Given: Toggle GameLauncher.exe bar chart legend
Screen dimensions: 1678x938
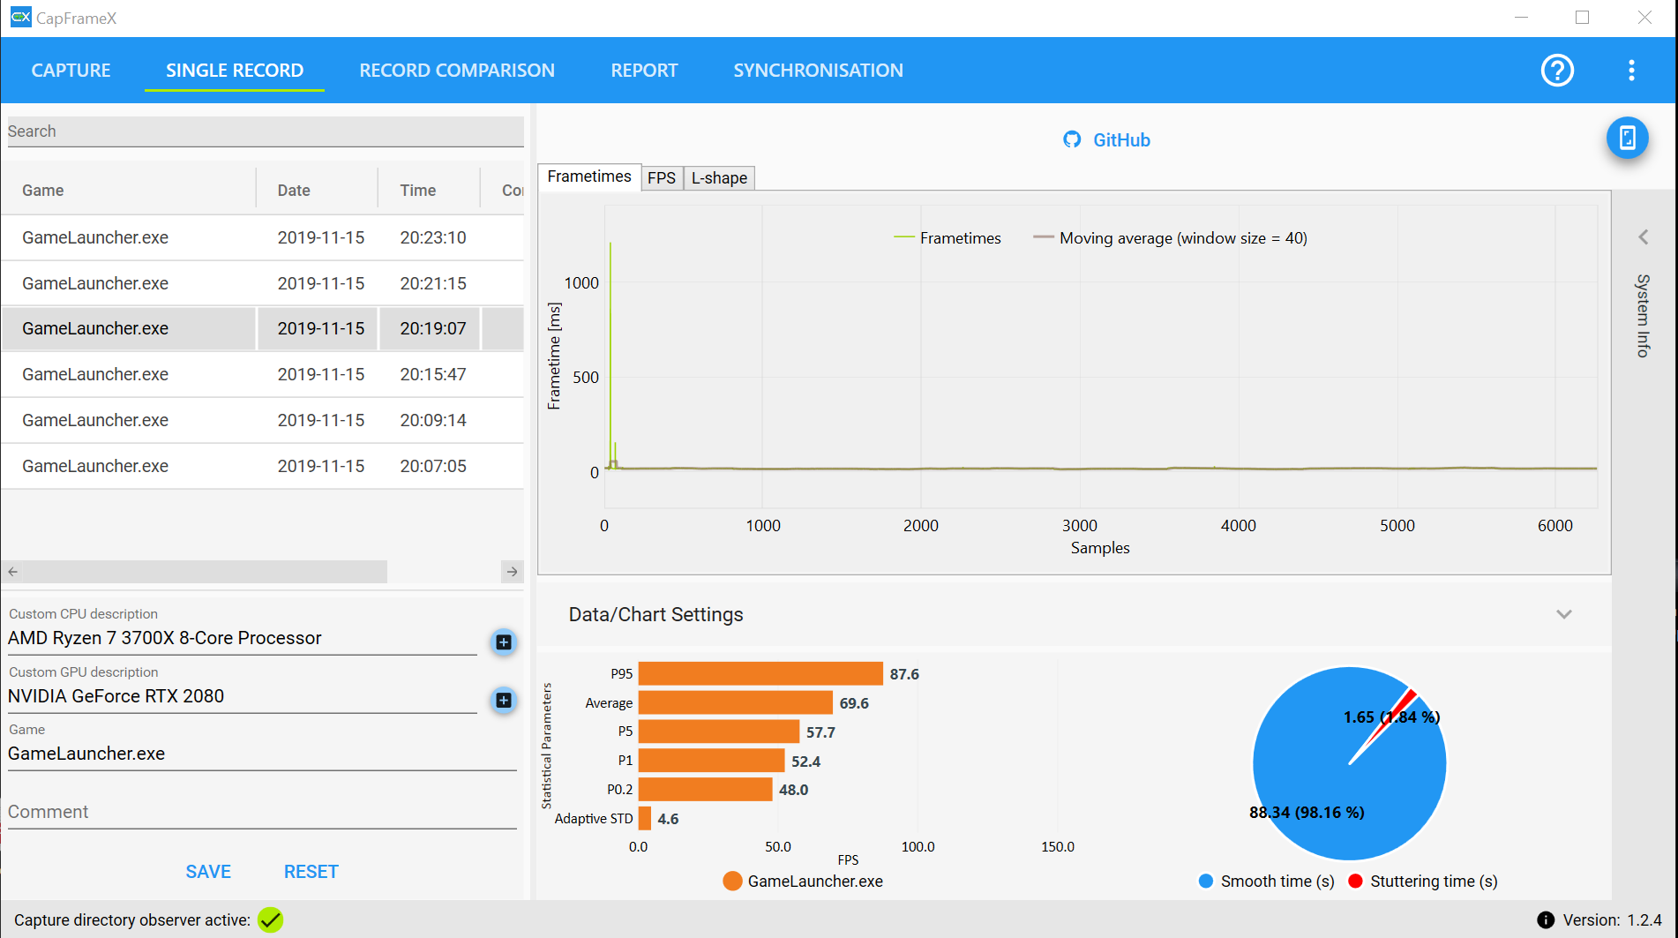Looking at the screenshot, I should (803, 882).
